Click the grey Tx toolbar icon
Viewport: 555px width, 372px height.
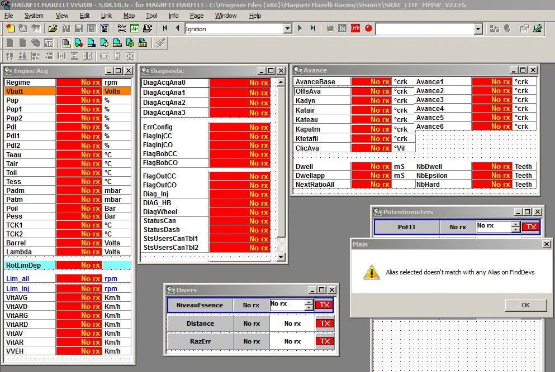342,28
